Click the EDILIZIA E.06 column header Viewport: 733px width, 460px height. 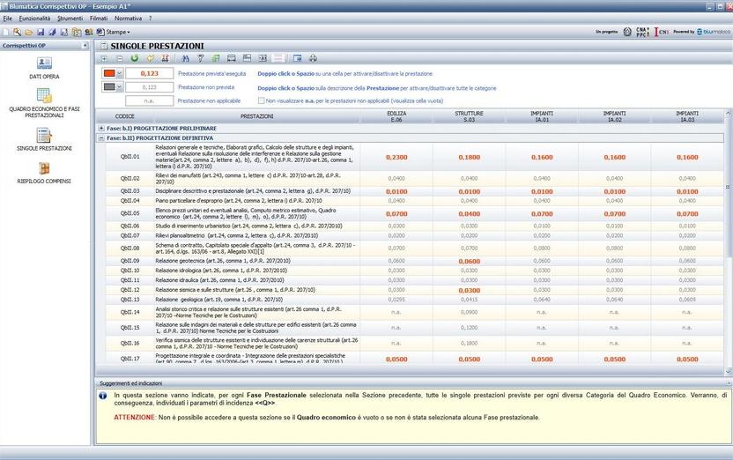(x=396, y=116)
